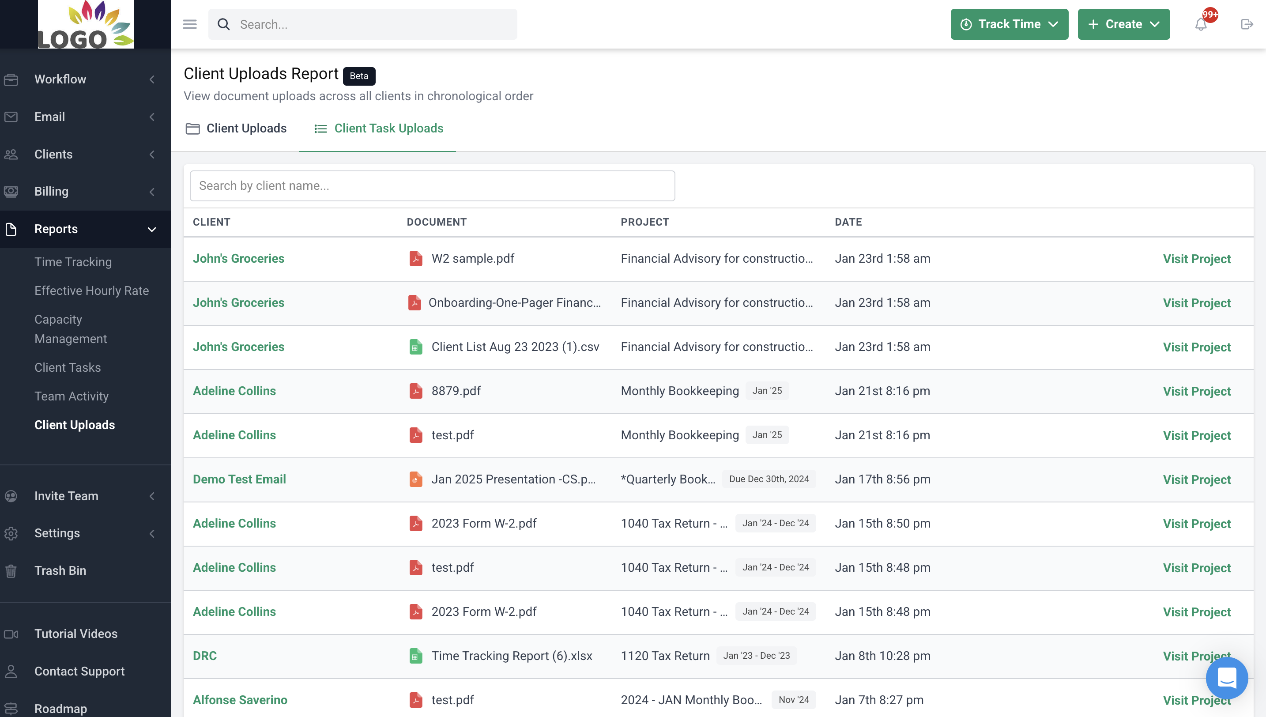This screenshot has height=717, width=1266.
Task: Click the Onboarding-One-Pager document name
Action: [514, 302]
